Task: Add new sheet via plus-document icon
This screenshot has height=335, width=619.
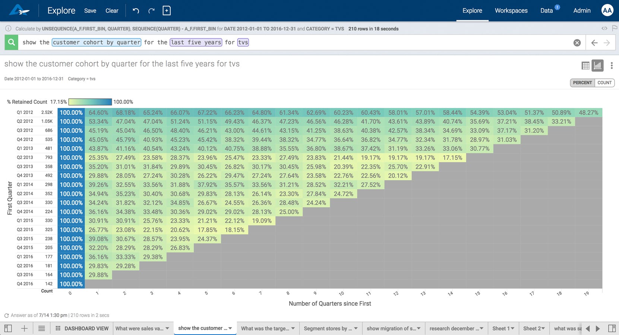Action: pyautogui.click(x=167, y=10)
